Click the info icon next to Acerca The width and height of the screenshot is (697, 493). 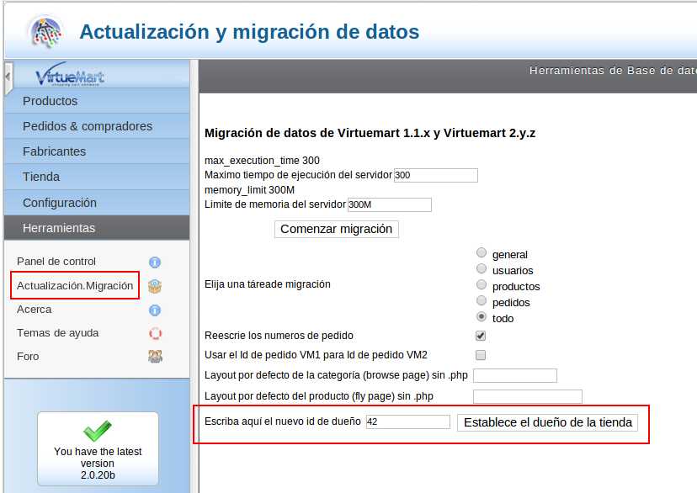(x=155, y=310)
